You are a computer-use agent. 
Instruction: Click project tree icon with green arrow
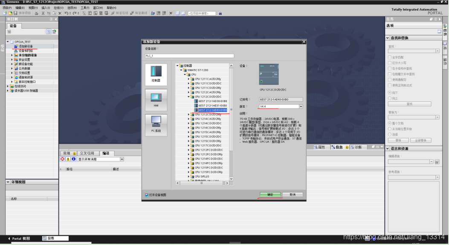point(54,32)
